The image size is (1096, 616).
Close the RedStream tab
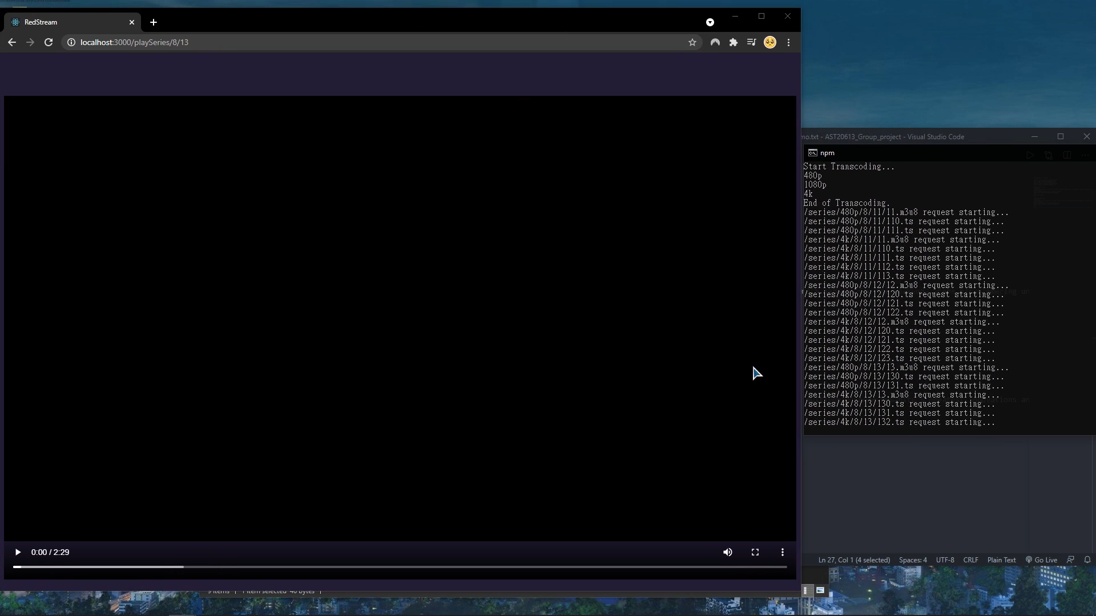pos(132,22)
